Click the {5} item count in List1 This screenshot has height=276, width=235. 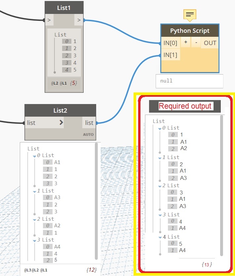73,83
